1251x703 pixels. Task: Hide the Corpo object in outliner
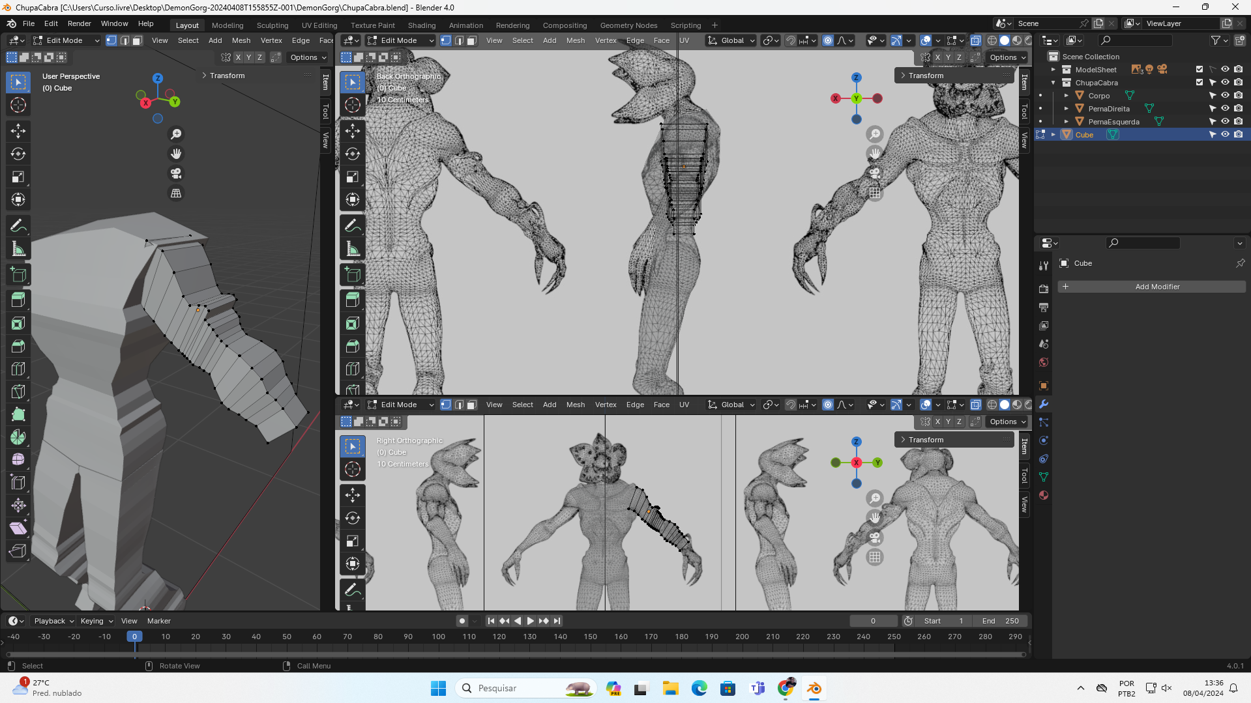1225,95
